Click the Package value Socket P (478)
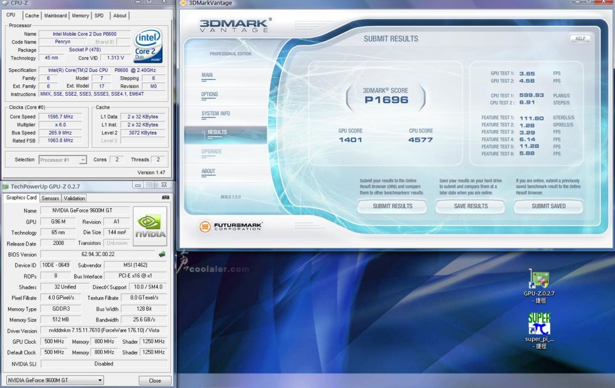The height and width of the screenshot is (388, 615). (x=85, y=50)
